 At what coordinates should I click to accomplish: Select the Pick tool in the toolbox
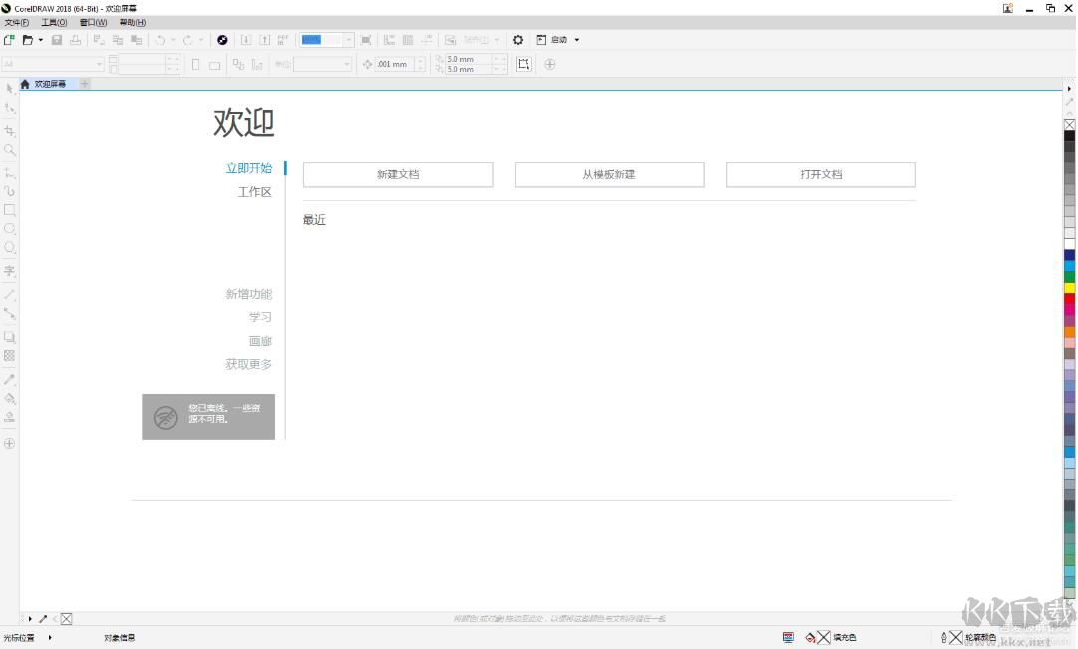click(10, 87)
